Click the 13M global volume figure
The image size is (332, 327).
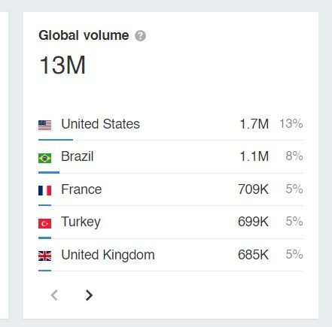tap(62, 65)
